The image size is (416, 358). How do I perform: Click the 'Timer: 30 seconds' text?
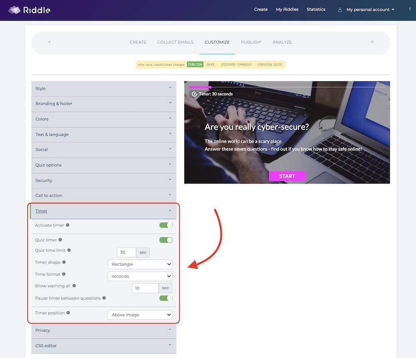pos(215,94)
